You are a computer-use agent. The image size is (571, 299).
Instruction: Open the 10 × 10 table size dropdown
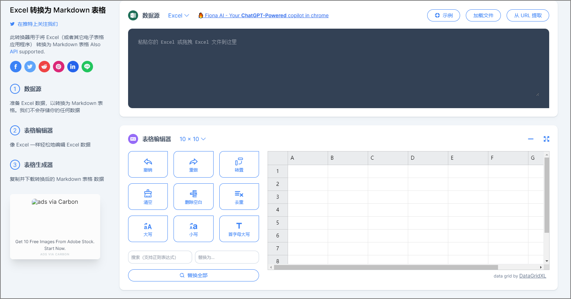192,139
